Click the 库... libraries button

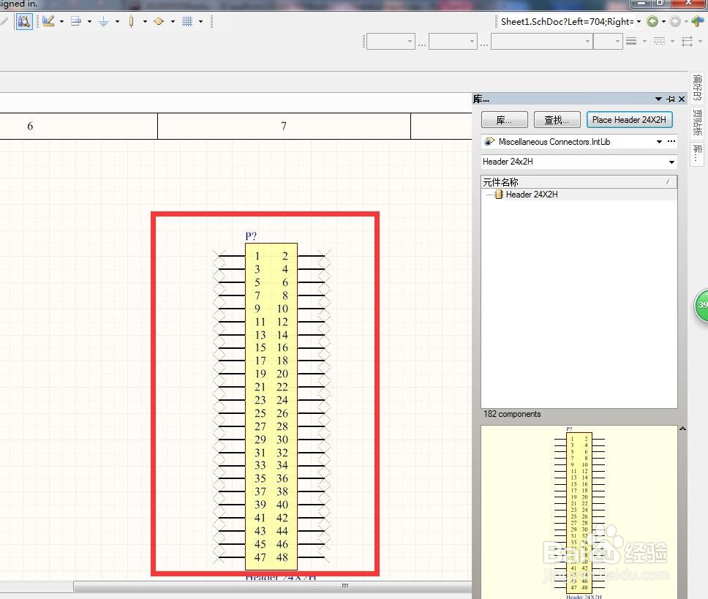[x=505, y=120]
